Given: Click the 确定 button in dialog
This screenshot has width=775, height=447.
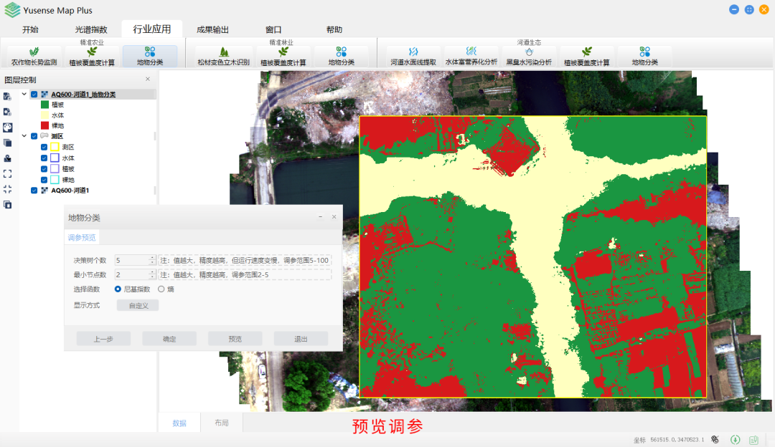Looking at the screenshot, I should point(169,339).
